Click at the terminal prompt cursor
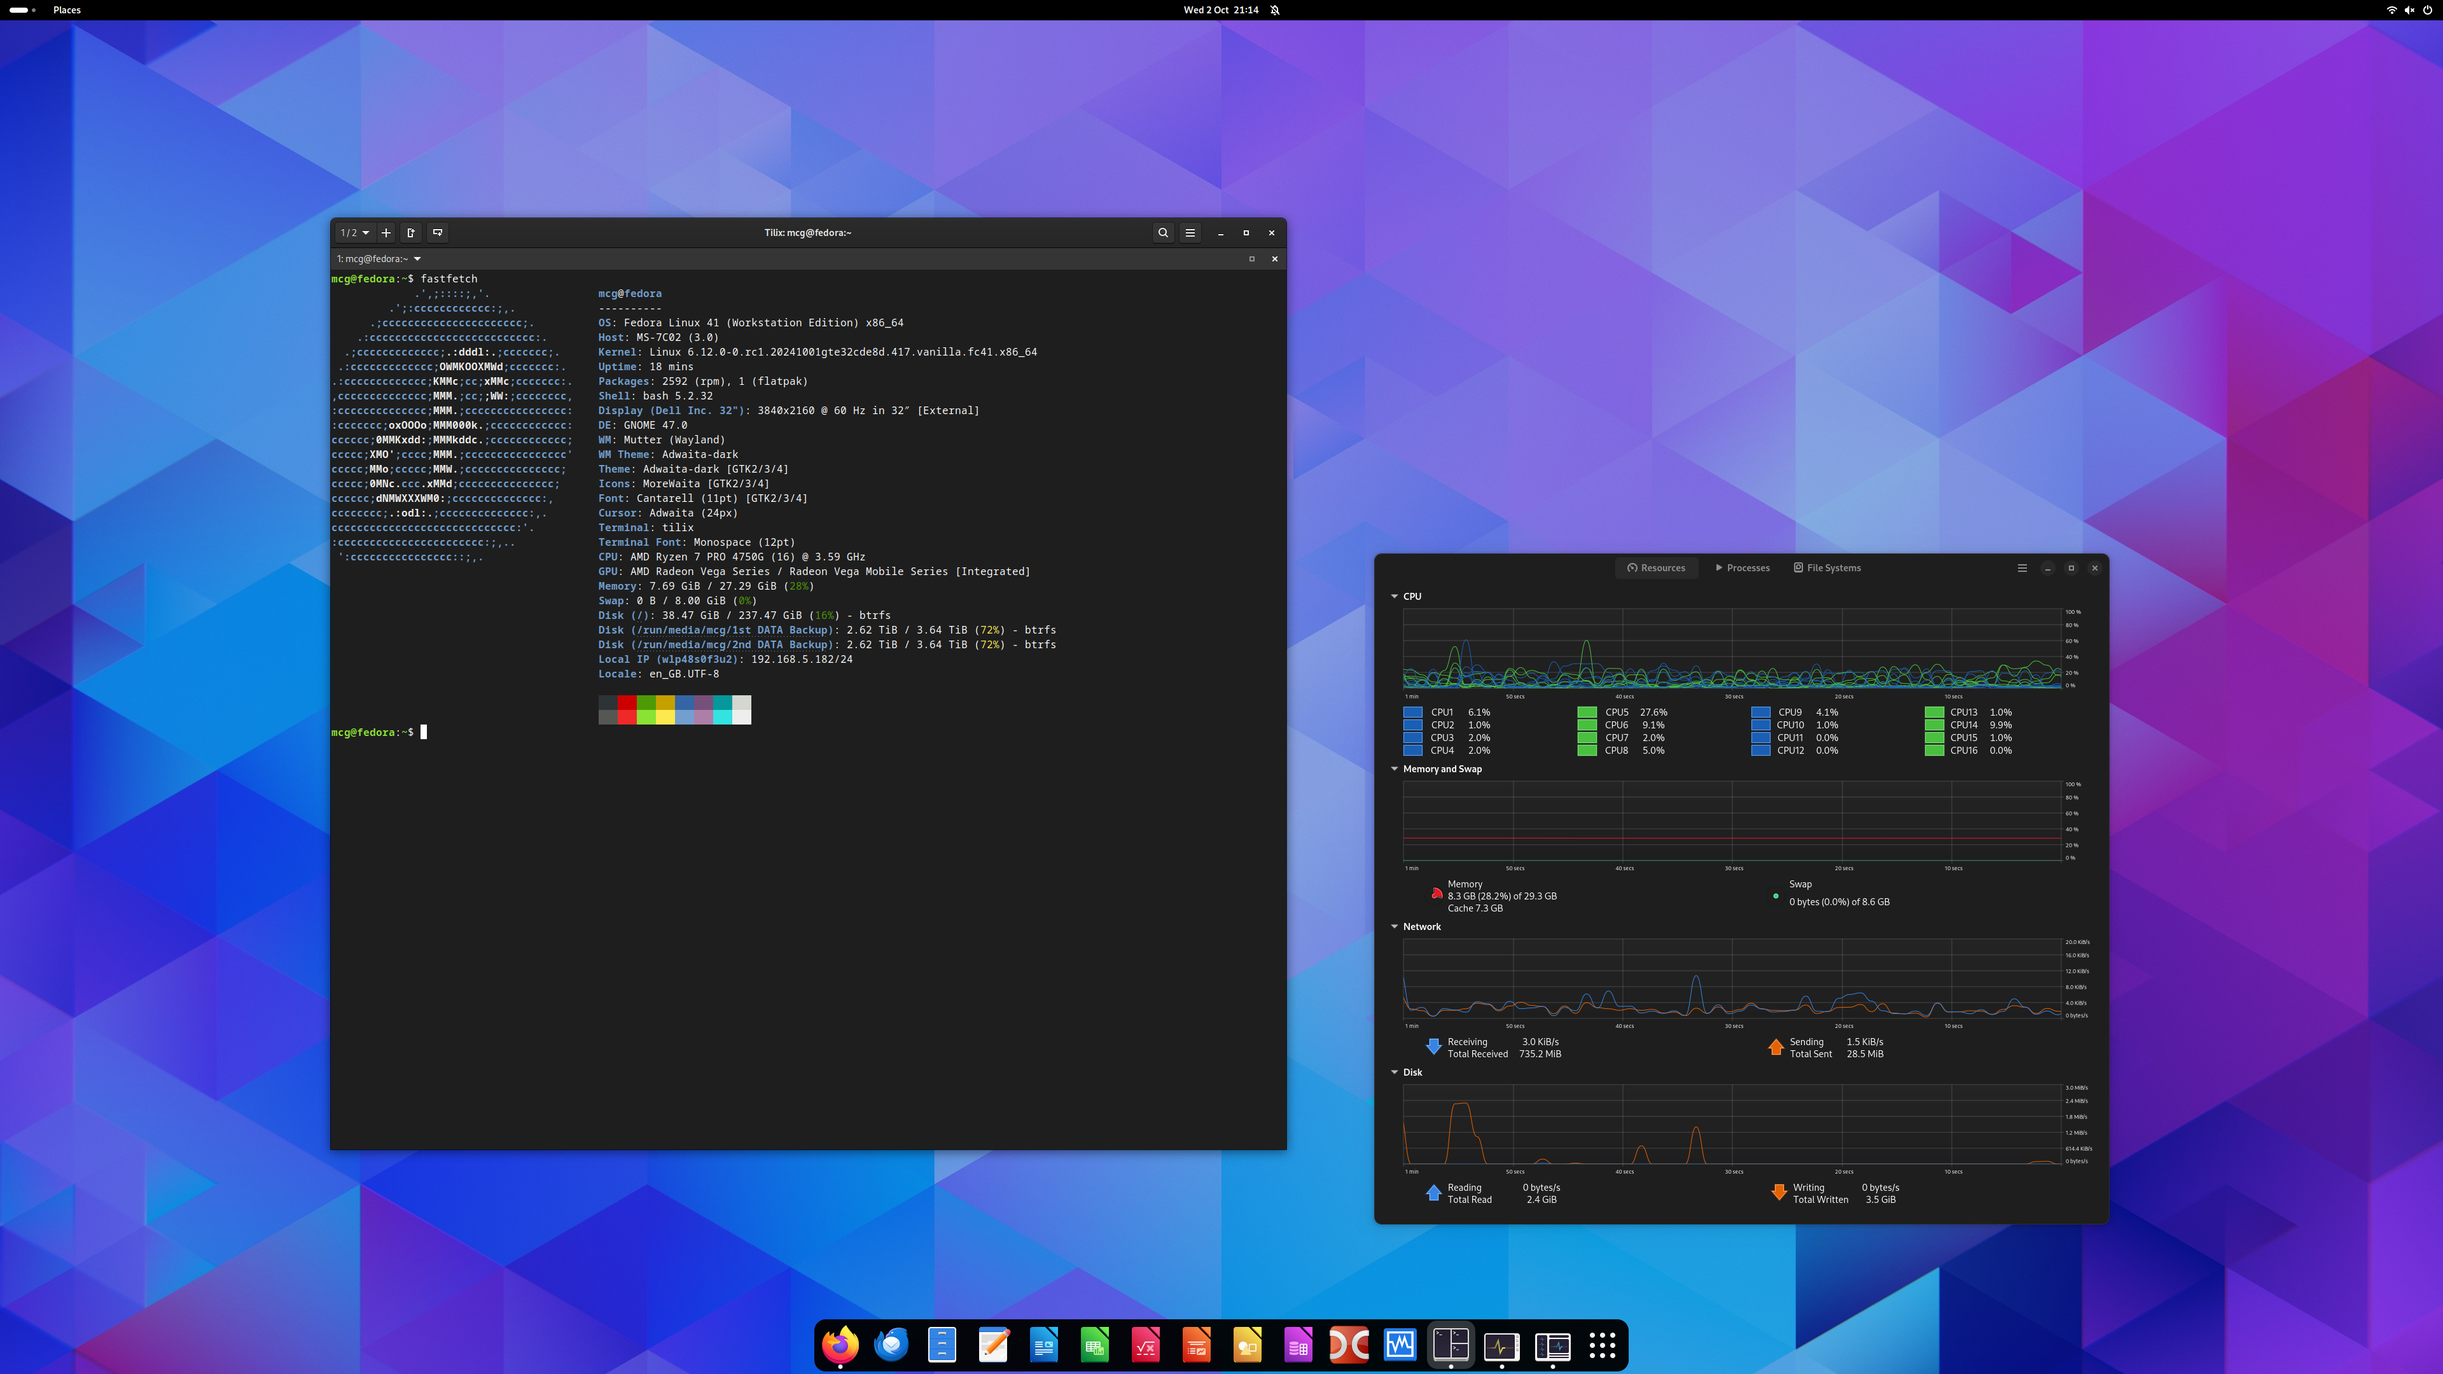 tap(424, 732)
